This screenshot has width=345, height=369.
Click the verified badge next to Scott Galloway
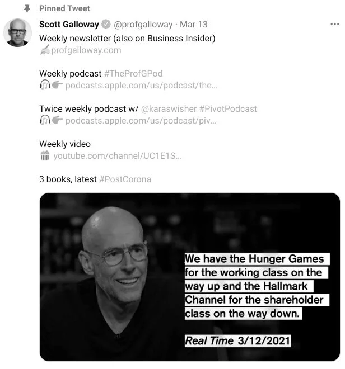pyautogui.click(x=106, y=24)
